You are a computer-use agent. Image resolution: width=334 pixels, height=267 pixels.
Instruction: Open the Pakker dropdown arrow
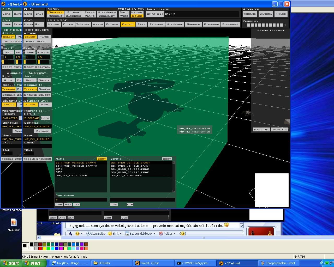175,234
